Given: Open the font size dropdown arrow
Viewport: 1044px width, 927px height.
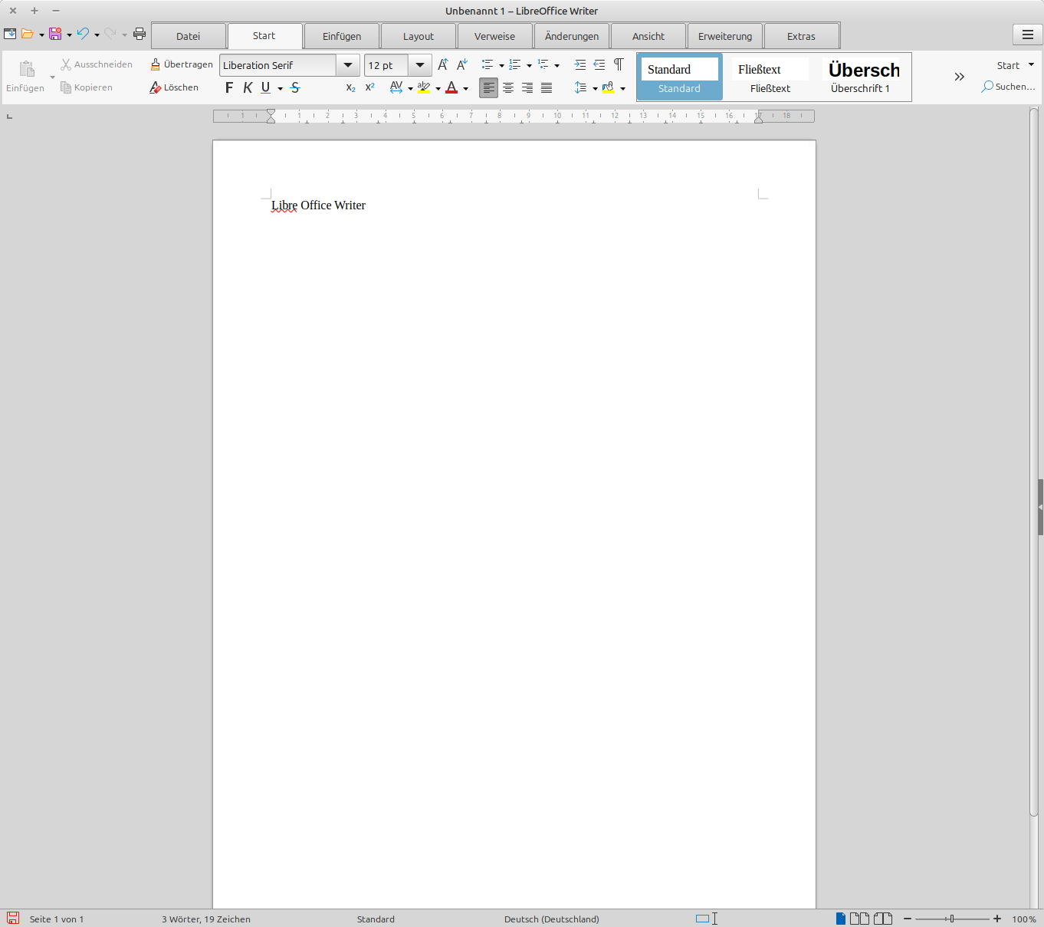Looking at the screenshot, I should (420, 65).
